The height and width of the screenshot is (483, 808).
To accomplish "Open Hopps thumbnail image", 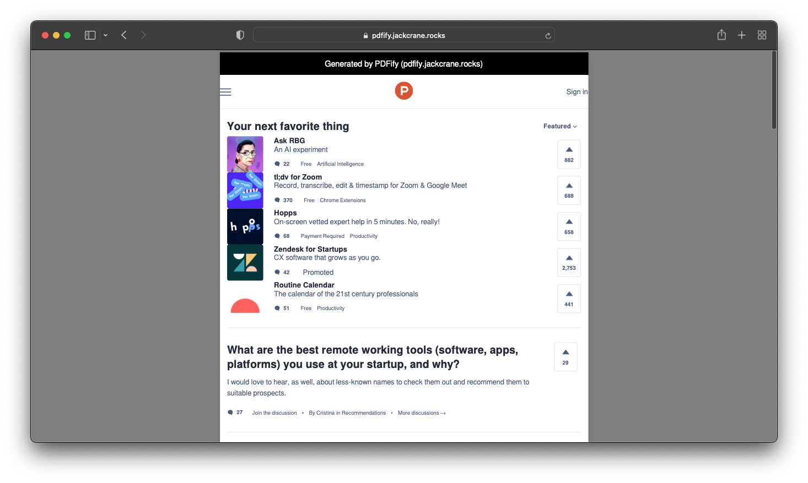I will click(x=245, y=226).
